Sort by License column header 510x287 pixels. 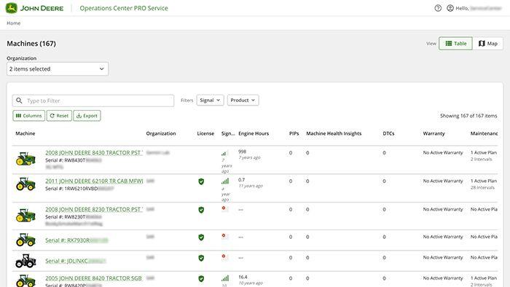pyautogui.click(x=205, y=133)
